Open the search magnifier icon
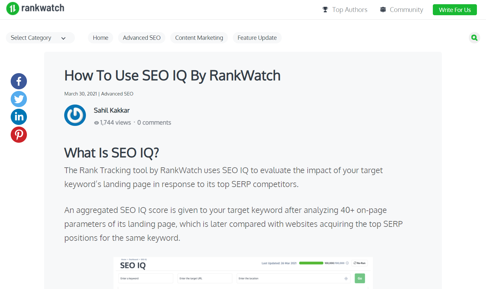486x289 pixels. [474, 38]
